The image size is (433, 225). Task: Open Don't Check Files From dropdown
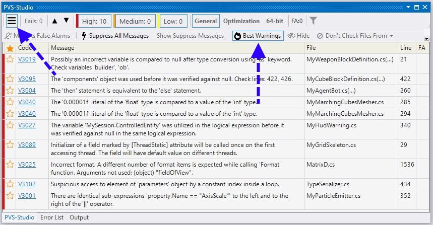tap(355, 36)
